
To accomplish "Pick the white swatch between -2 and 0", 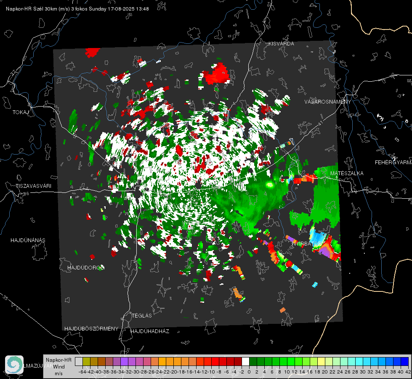I will click(245, 361).
